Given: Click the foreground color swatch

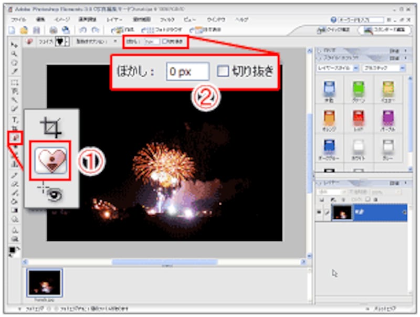Looking at the screenshot, I should click(12, 250).
